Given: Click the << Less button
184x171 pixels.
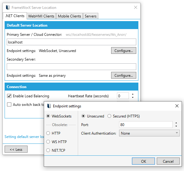Looking at the screenshot, I should tap(16, 149).
